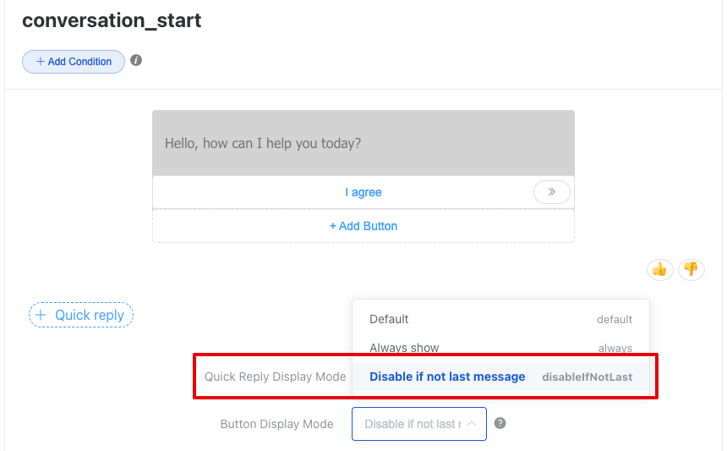Choose the Default display mode option
This screenshot has height=451, width=727.
tap(389, 319)
